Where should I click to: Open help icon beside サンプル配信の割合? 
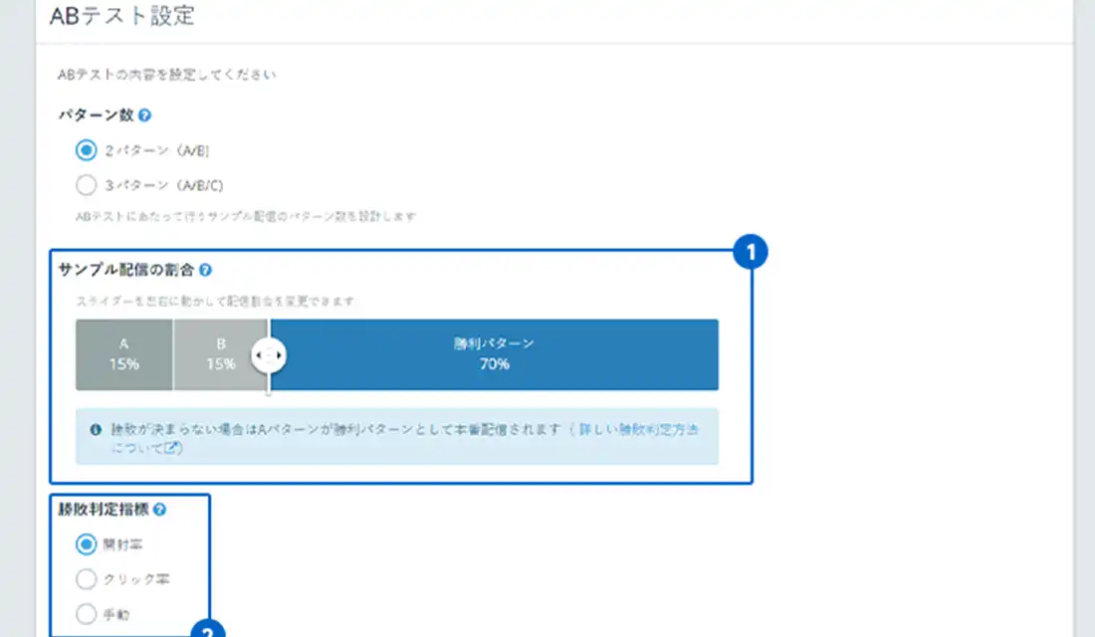click(205, 270)
